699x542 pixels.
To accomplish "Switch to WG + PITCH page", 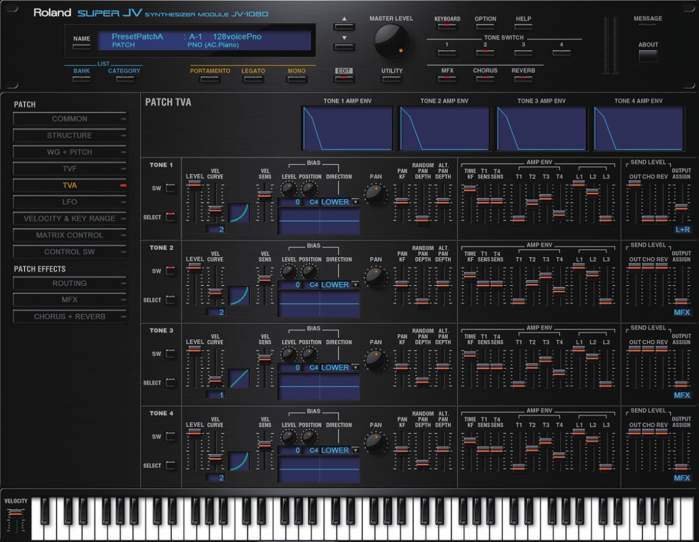I will pyautogui.click(x=70, y=152).
